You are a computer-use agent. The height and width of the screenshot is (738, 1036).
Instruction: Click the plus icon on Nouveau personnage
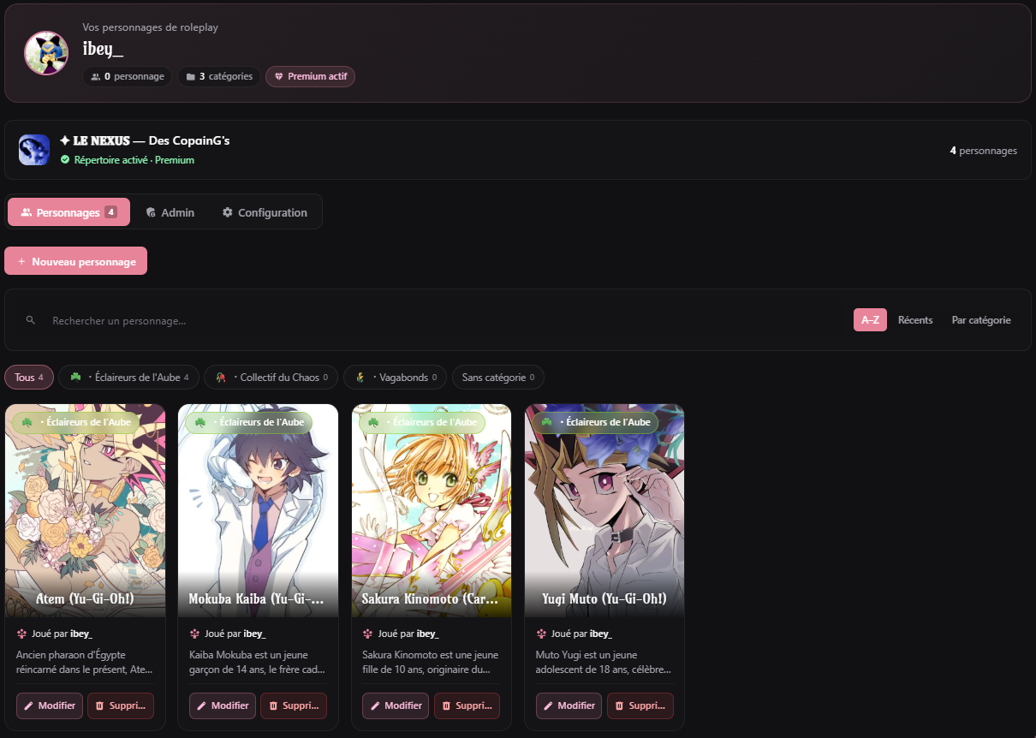click(21, 261)
